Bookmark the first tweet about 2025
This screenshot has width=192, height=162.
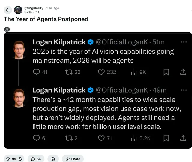(166, 72)
